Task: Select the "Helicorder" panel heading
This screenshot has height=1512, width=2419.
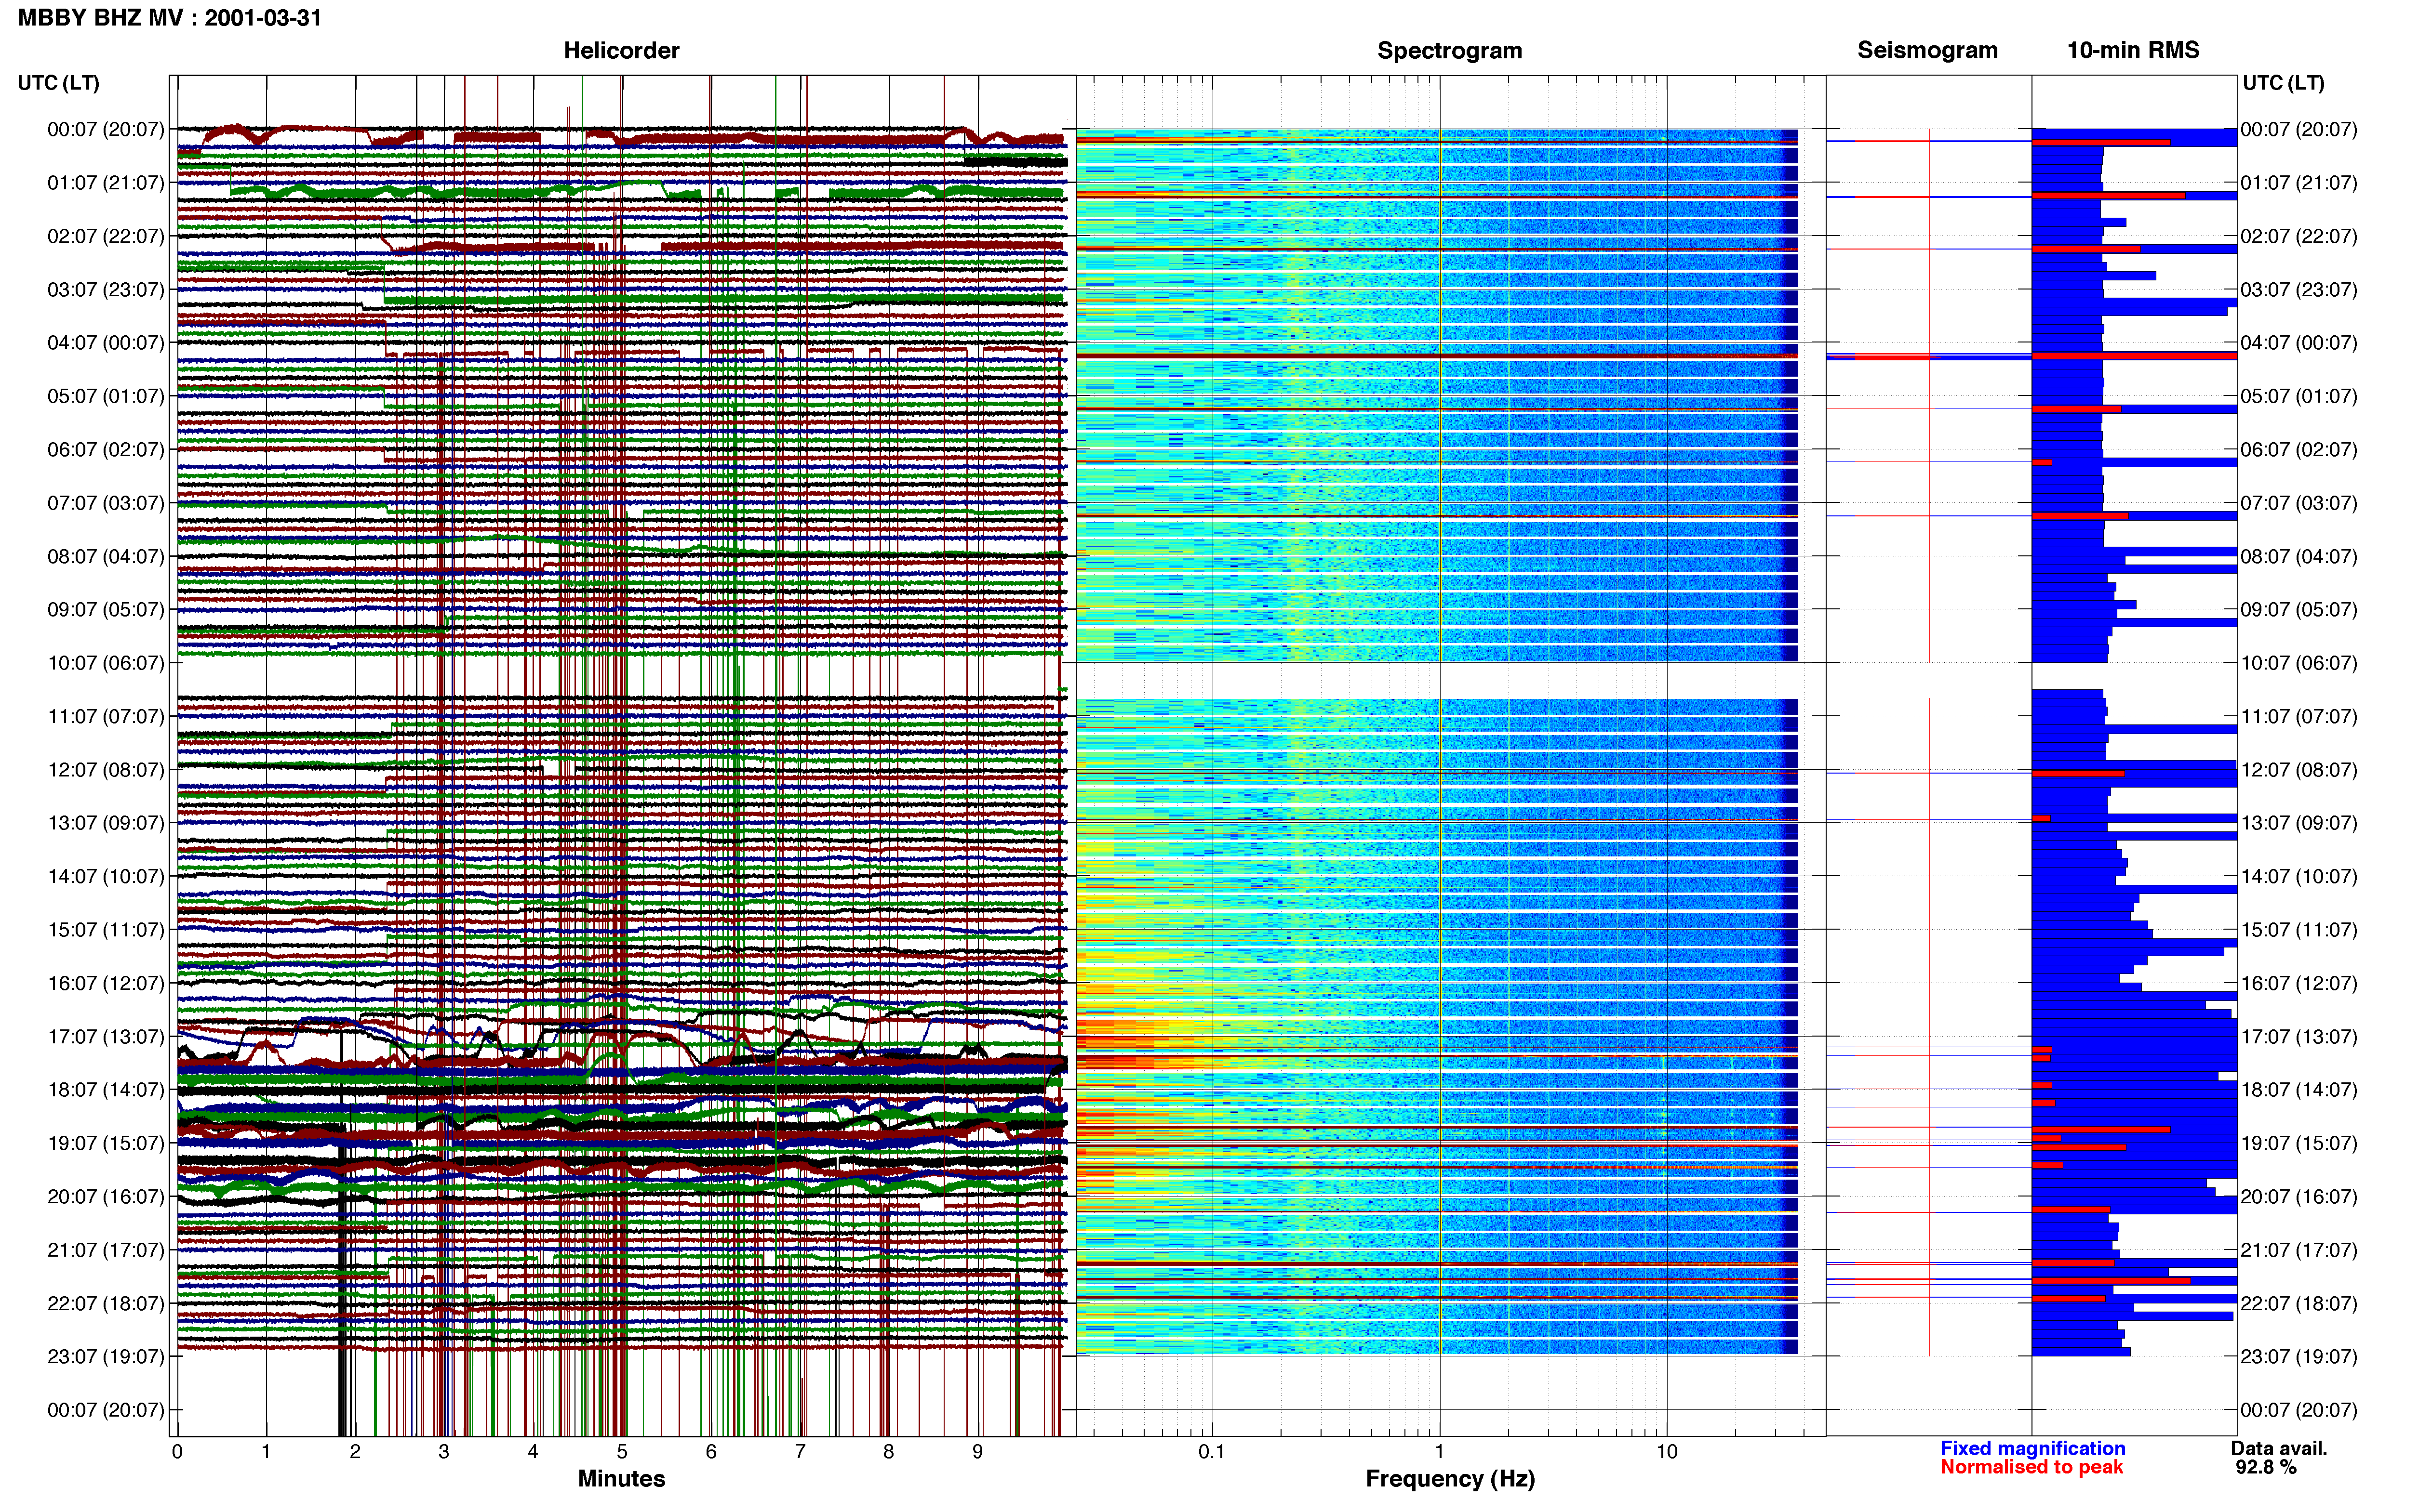Action: [x=621, y=51]
